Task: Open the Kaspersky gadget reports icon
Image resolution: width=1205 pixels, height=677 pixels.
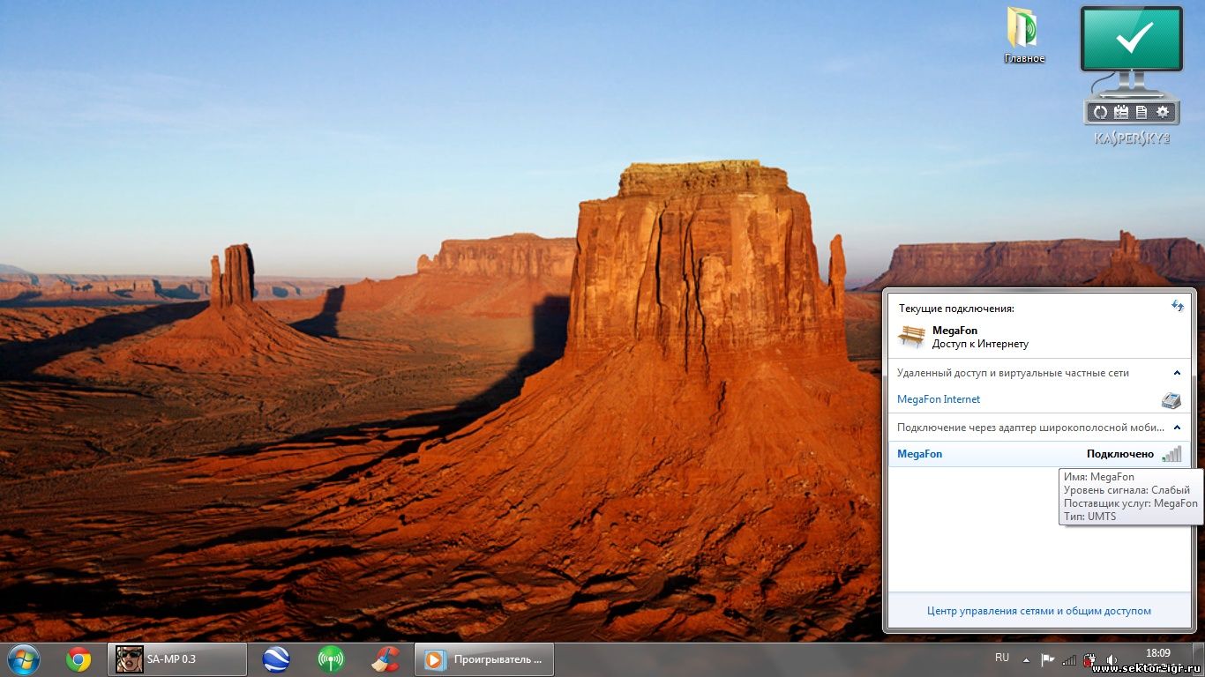Action: pyautogui.click(x=1141, y=112)
